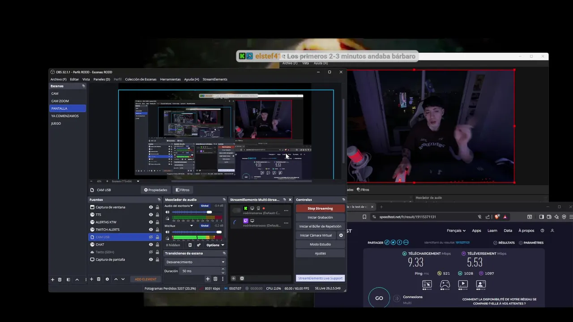Share speedtest result on Twitter
The image size is (573, 322).
tap(393, 242)
